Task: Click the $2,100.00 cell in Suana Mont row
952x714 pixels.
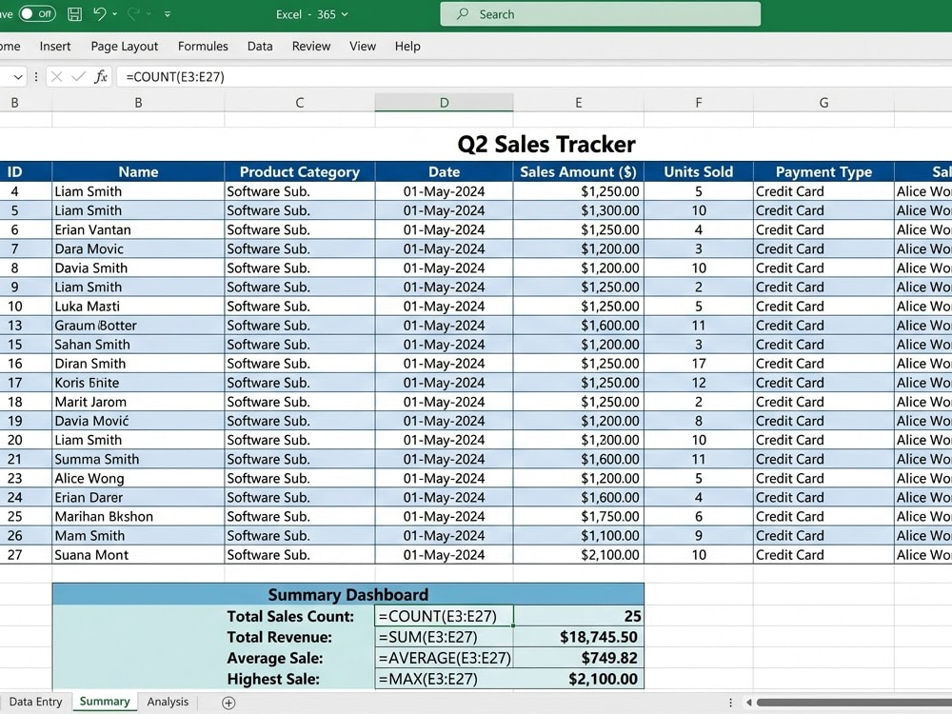Action: point(578,555)
